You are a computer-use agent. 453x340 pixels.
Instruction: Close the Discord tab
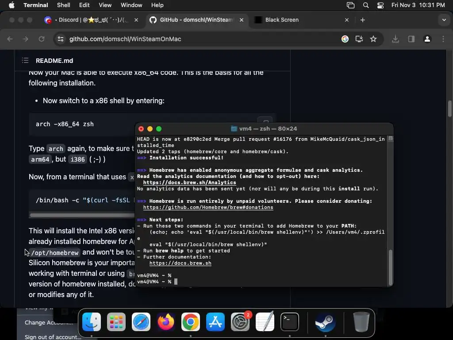point(136,20)
